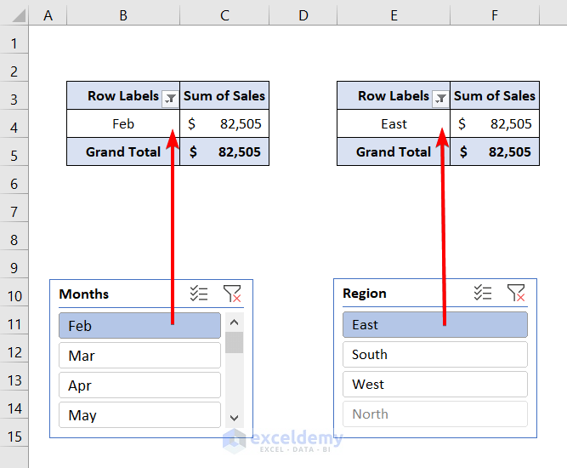This screenshot has width=567, height=468.
Task: Select West in the Region slicer
Action: coord(434,384)
